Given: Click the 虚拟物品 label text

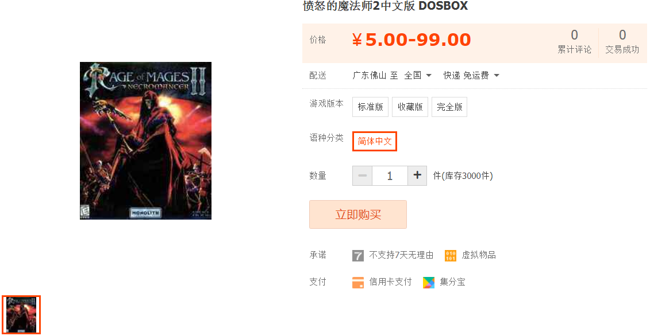Looking at the screenshot, I should (x=479, y=255).
